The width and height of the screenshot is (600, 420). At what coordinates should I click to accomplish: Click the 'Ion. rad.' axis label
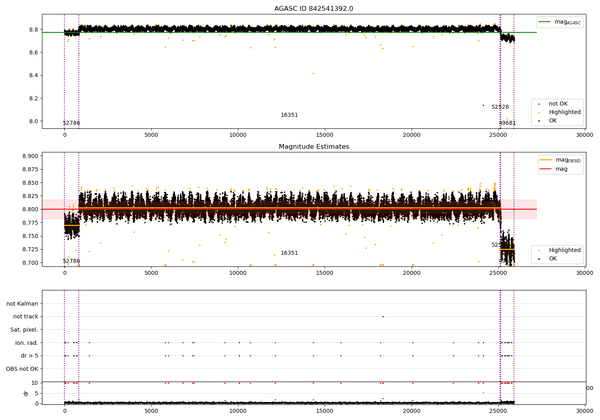coord(27,343)
